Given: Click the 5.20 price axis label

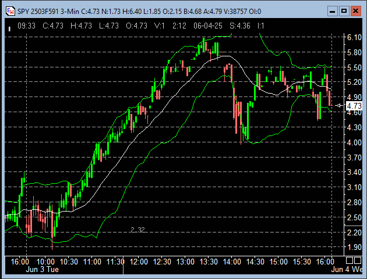Looking at the screenshot, I should [x=354, y=82].
